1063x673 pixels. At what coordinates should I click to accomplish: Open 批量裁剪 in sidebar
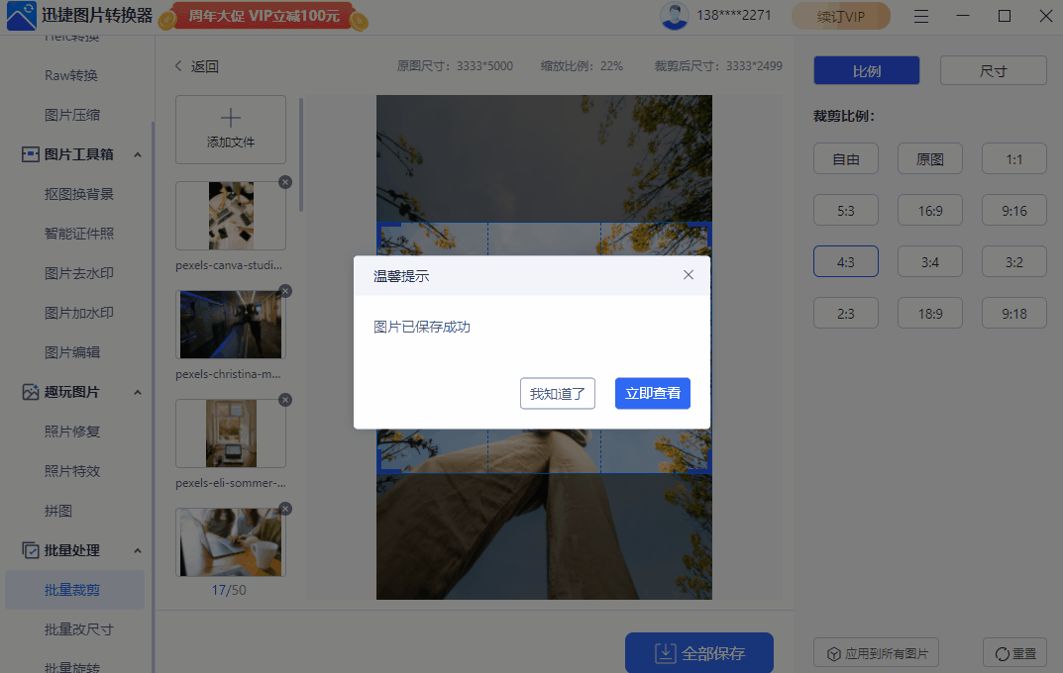74,590
